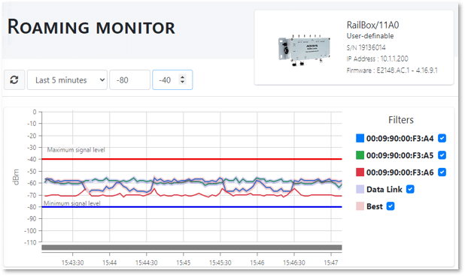Click the pink Best swatch
Screen dimensions: 465x276
click(x=360, y=206)
